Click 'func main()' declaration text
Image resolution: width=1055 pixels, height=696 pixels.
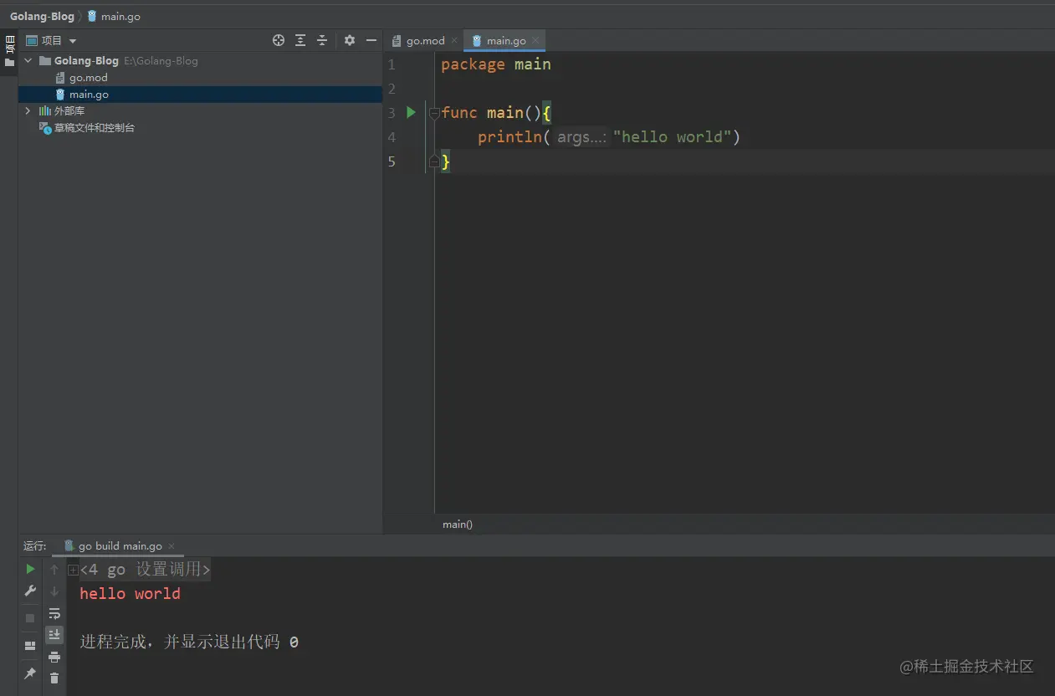[x=491, y=113]
